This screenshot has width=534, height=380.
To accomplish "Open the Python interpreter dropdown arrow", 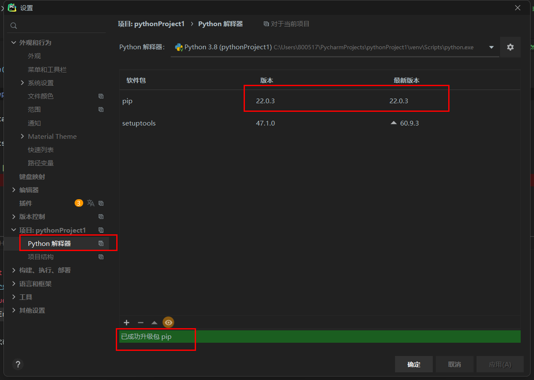I will pyautogui.click(x=491, y=47).
